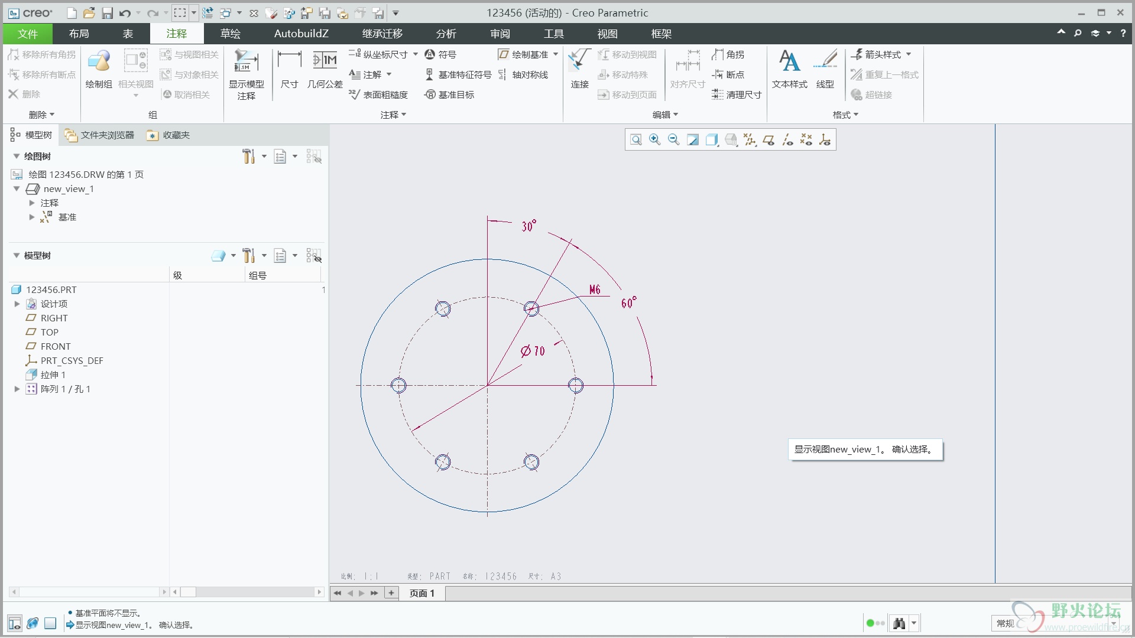The width and height of the screenshot is (1135, 638).
Task: Switch to the 草绘 ribbon tab
Action: [231, 34]
